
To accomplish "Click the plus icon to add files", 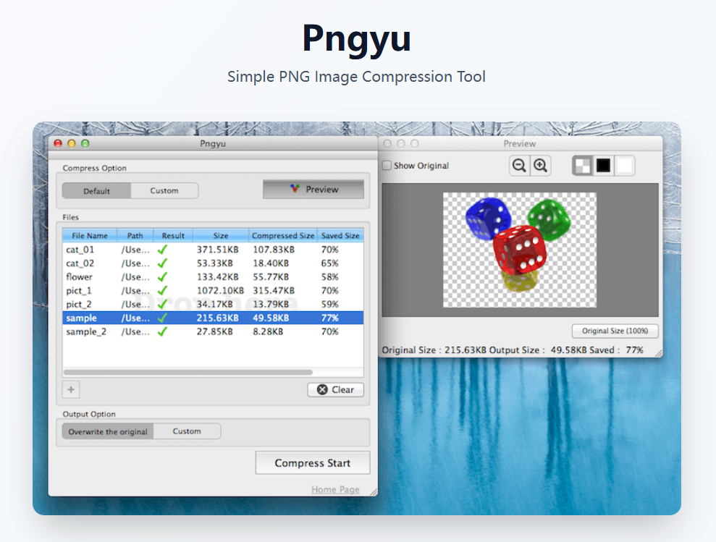I will 70,389.
